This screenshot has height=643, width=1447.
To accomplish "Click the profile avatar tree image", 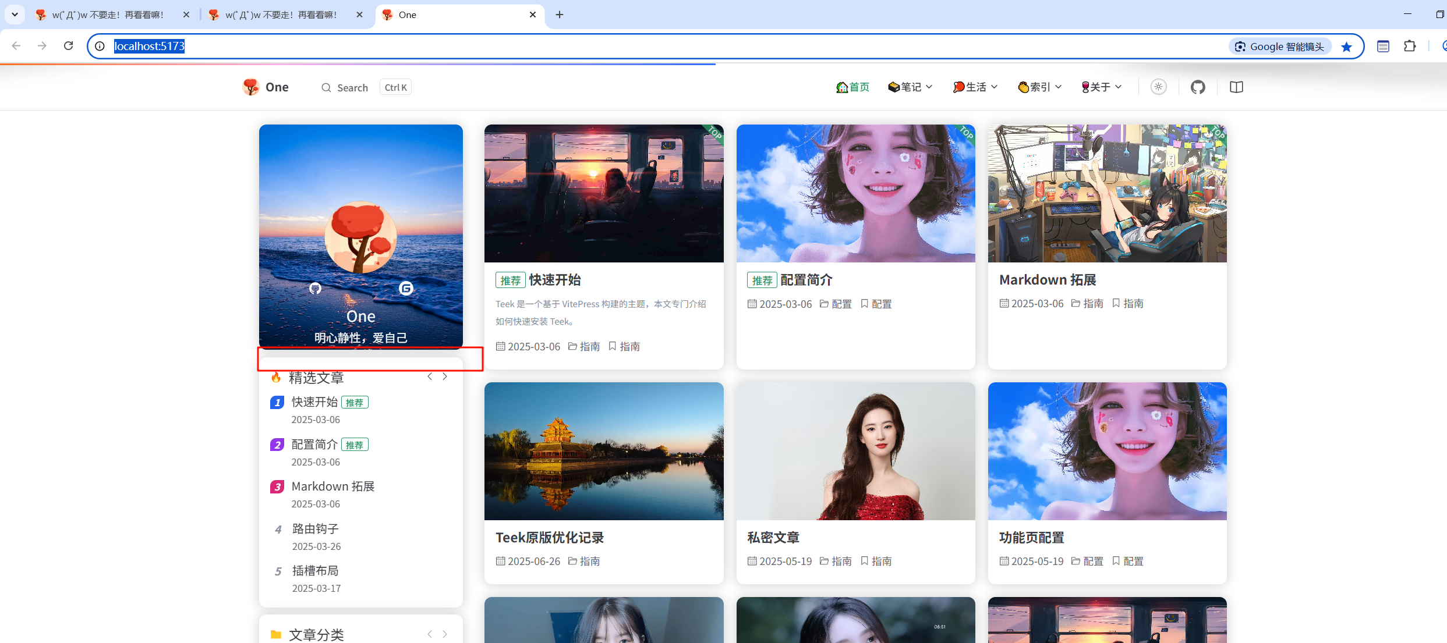I will (360, 237).
